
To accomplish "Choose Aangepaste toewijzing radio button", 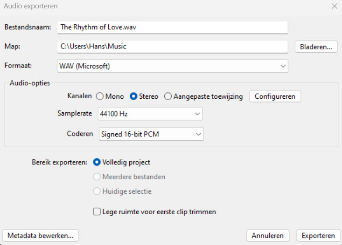I will [168, 96].
